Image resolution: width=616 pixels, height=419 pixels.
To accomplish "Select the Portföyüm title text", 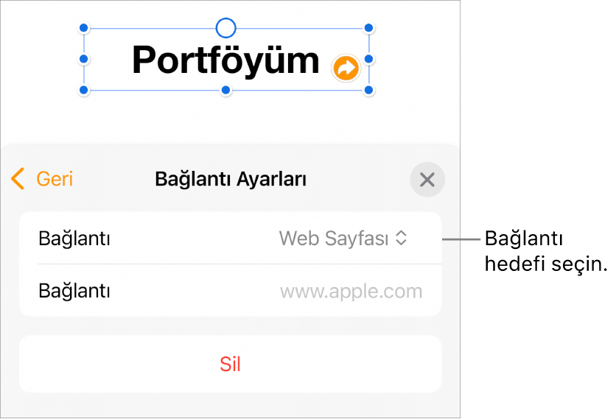I will tap(225, 60).
